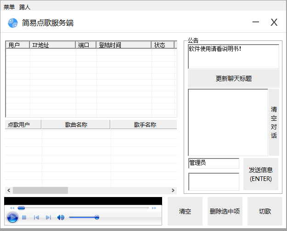Click the blue app logo icon
This screenshot has width=287, height=231.
click(13, 23)
